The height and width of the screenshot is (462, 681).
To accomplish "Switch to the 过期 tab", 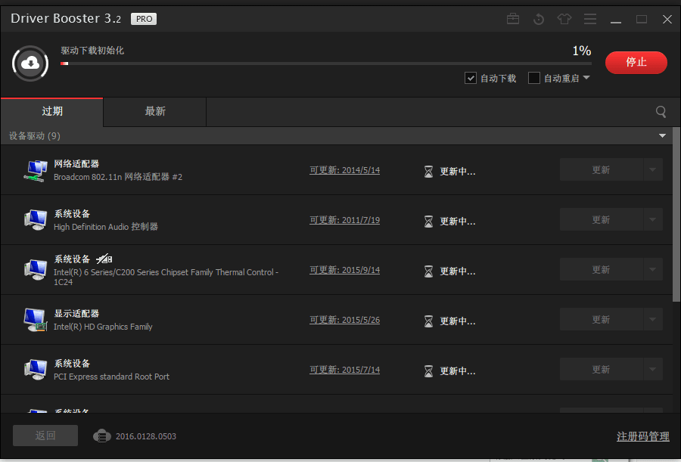I will (x=52, y=112).
